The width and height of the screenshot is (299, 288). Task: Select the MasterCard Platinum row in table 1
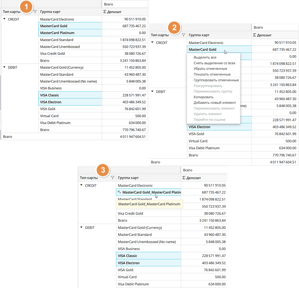pos(57,33)
